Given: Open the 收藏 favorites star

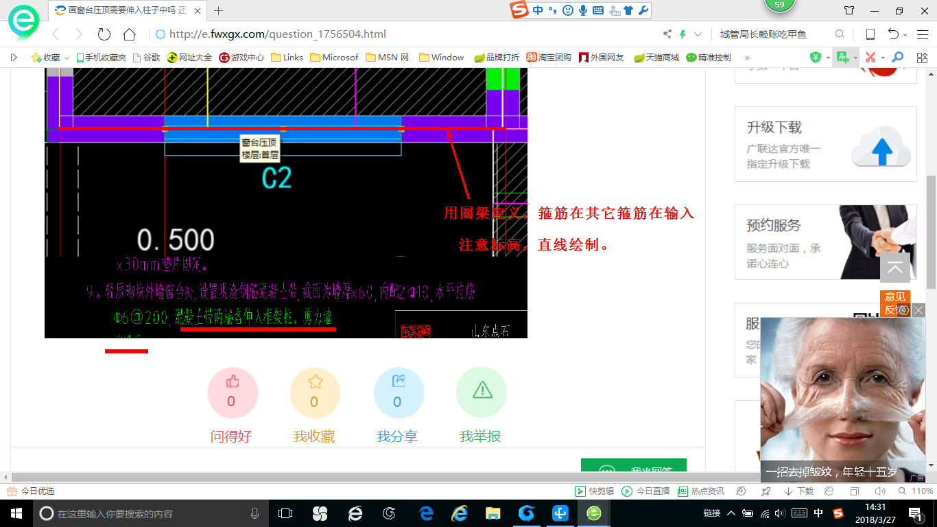Looking at the screenshot, I should (45, 58).
